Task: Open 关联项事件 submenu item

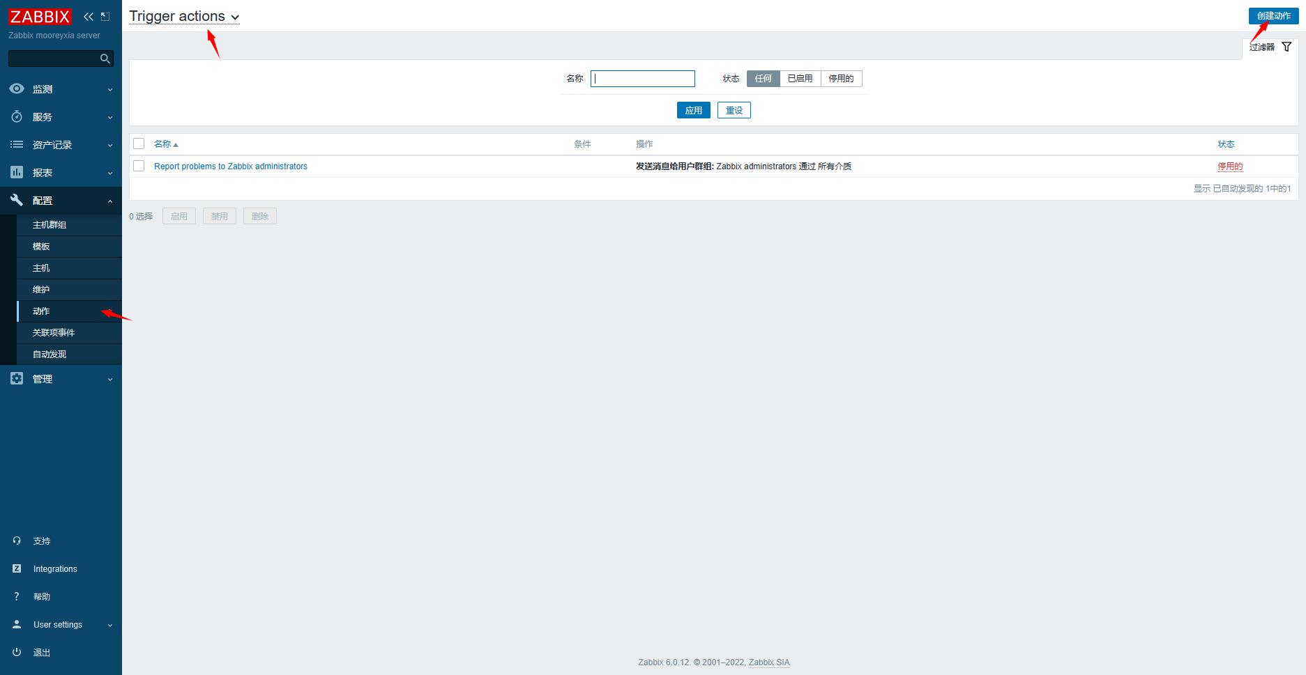Action: pyautogui.click(x=69, y=333)
